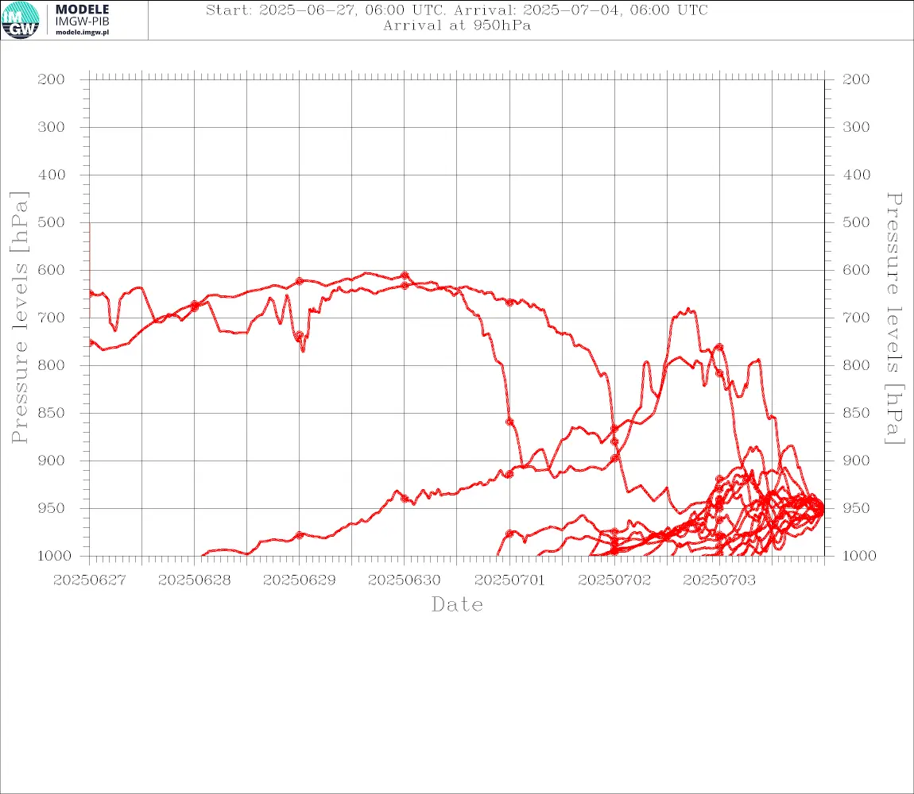
Task: Click the MODELE heading text
Action: coord(82,10)
